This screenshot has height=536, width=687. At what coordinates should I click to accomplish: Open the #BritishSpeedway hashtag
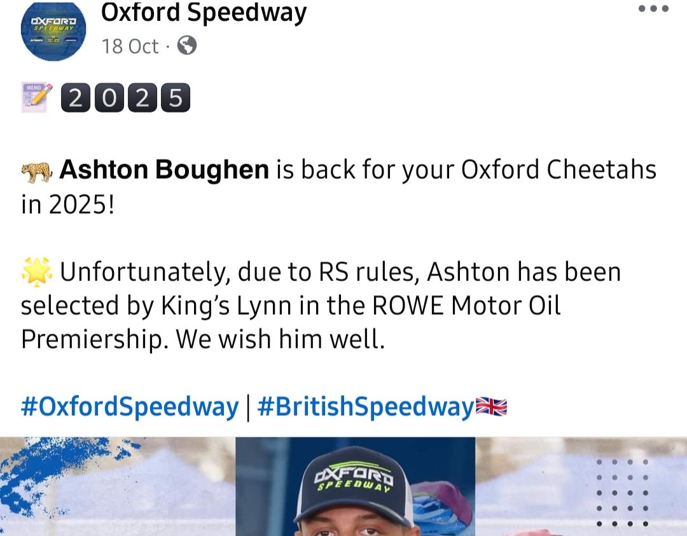[366, 407]
